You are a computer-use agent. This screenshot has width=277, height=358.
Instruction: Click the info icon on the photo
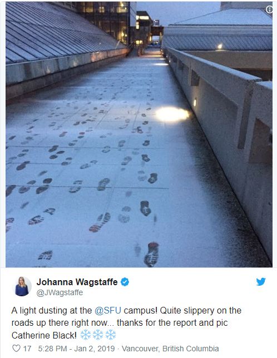click(x=269, y=9)
